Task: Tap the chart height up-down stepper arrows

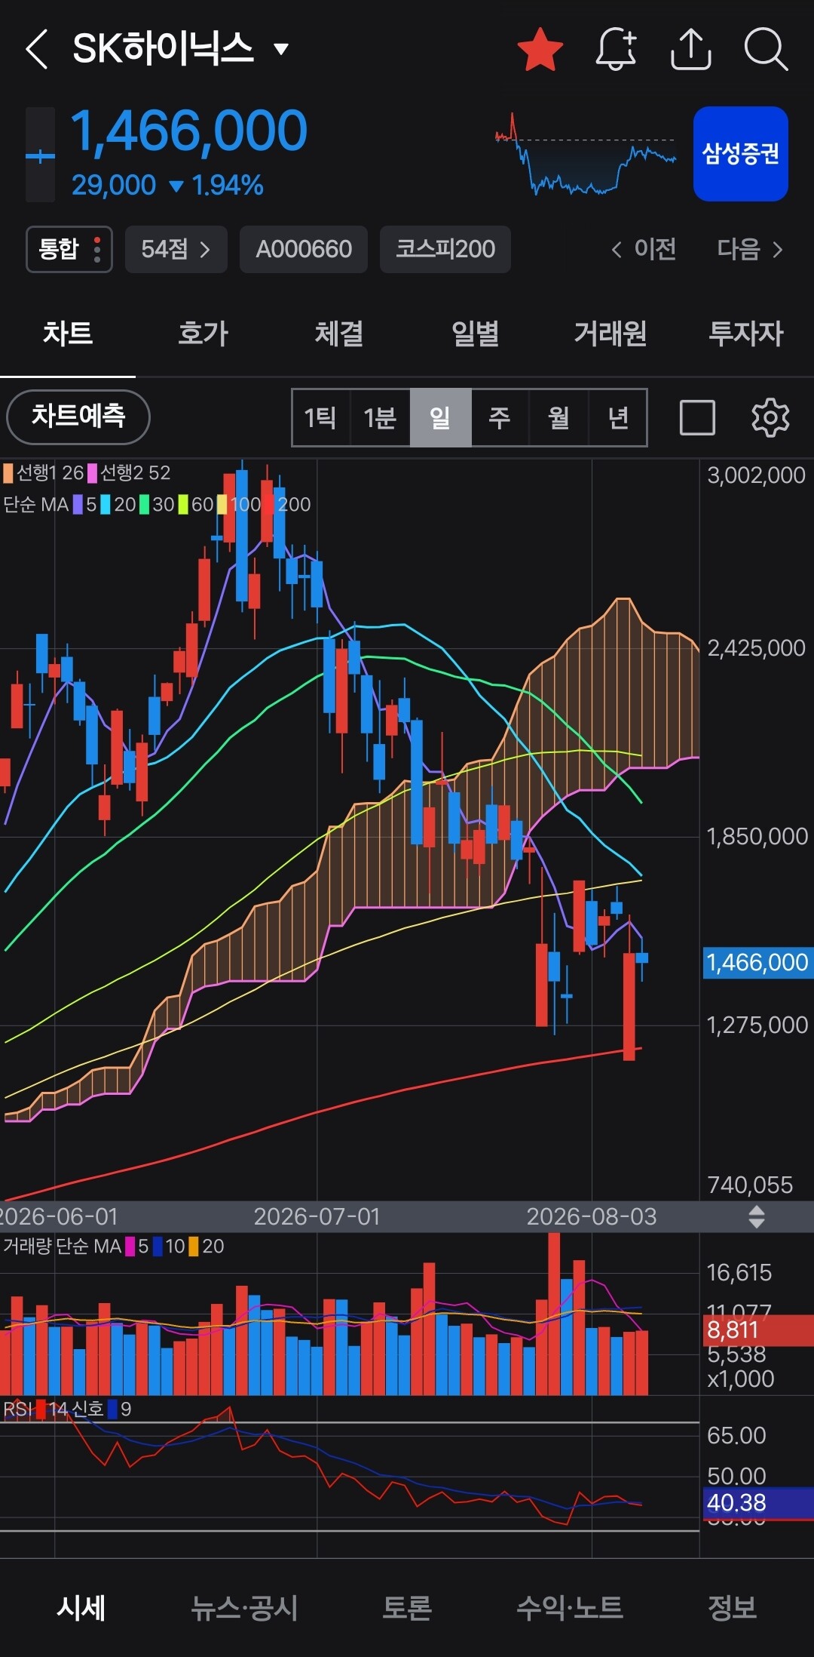Action: coord(757,1216)
